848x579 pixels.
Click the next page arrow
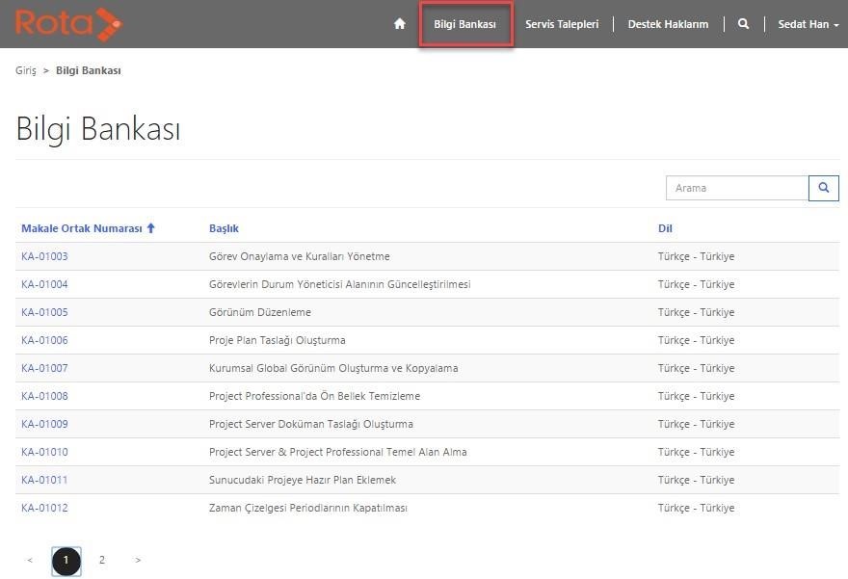click(x=138, y=560)
